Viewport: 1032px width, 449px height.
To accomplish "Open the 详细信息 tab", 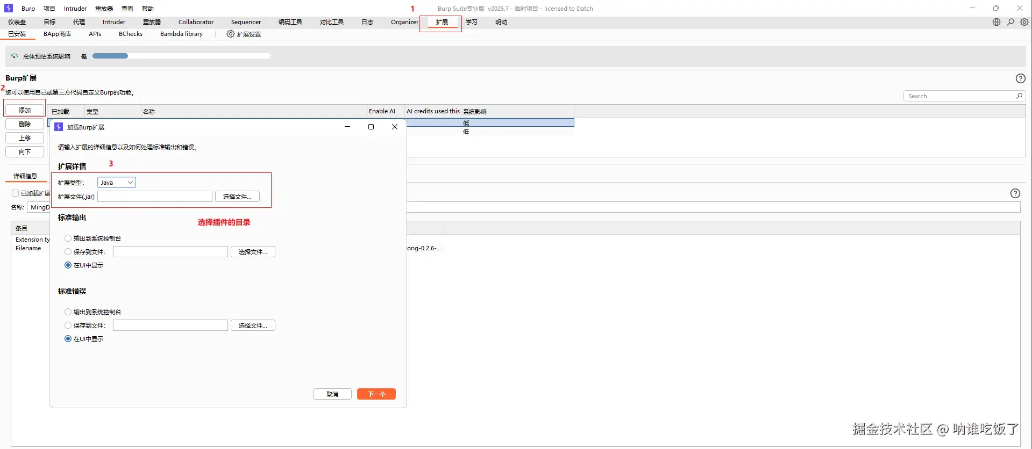I will (x=25, y=176).
